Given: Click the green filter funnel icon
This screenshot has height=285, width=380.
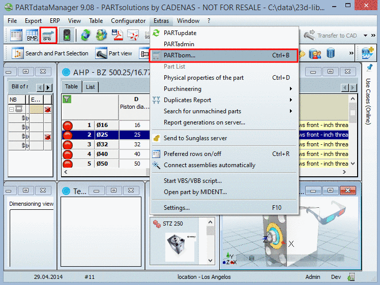Looking at the screenshot, I should click(67, 99).
